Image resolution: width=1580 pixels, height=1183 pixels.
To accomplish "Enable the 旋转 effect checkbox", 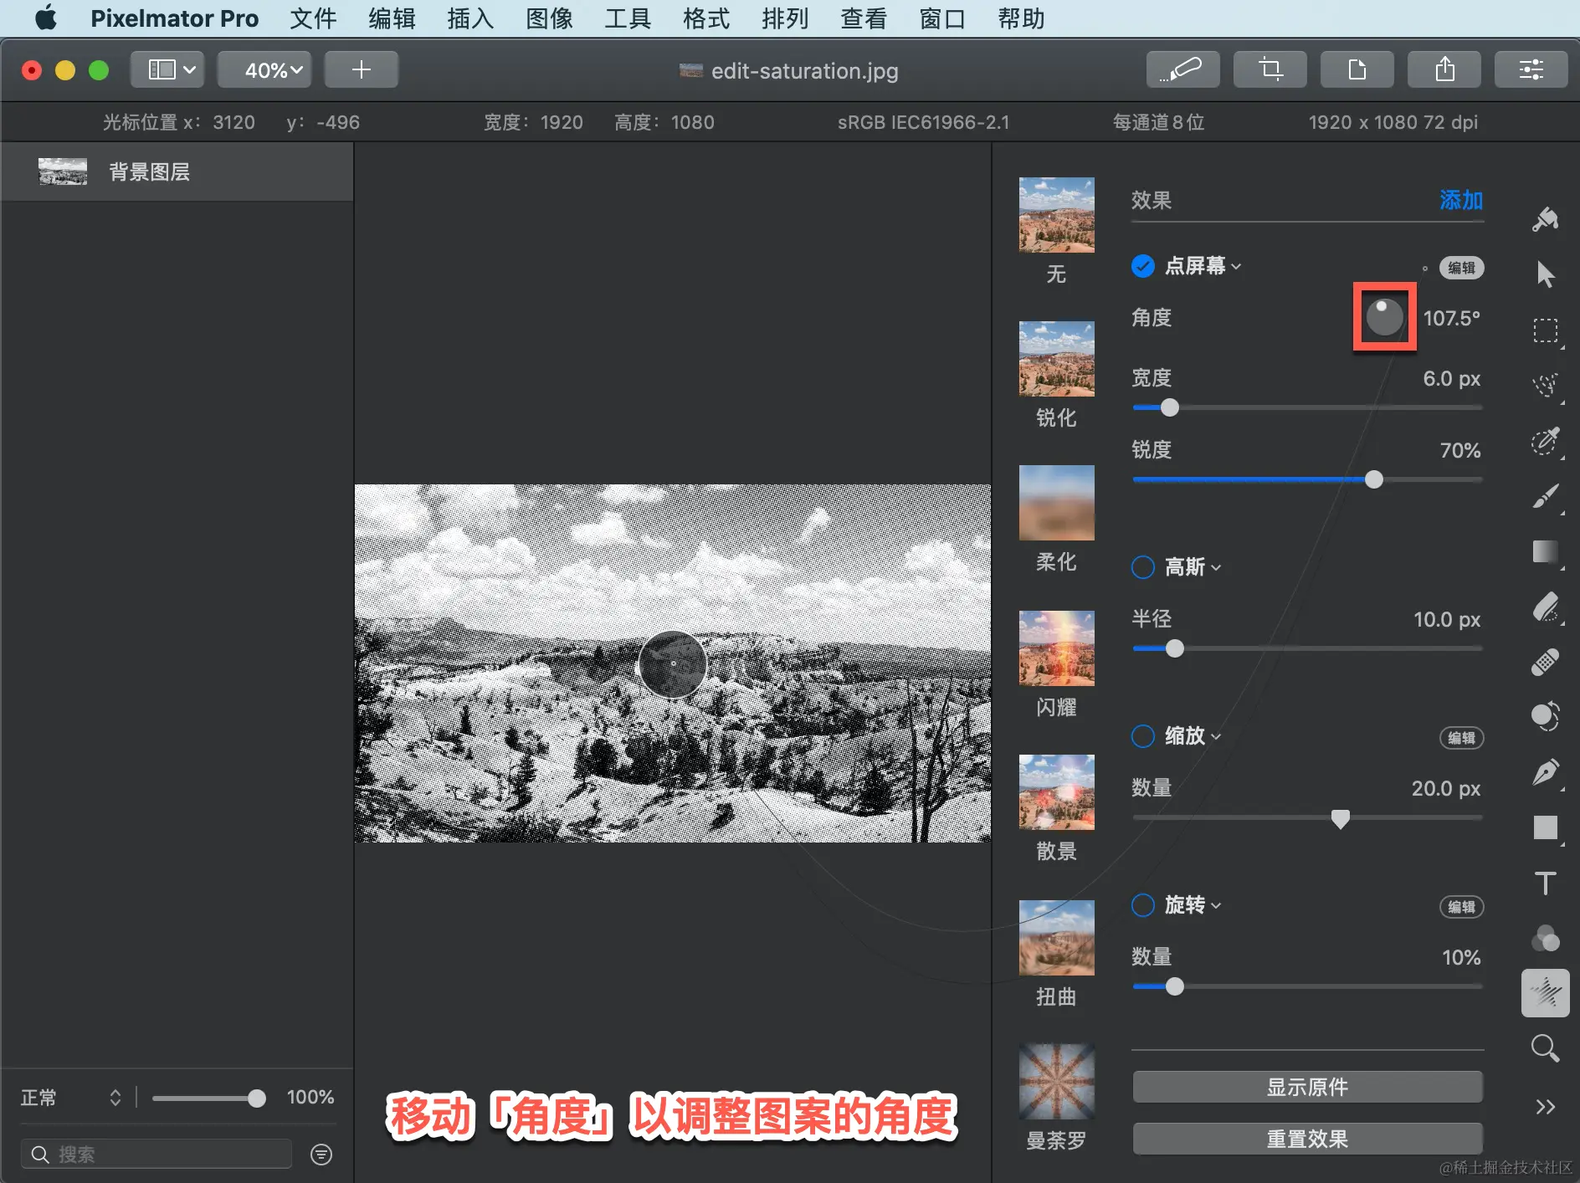I will [x=1142, y=905].
